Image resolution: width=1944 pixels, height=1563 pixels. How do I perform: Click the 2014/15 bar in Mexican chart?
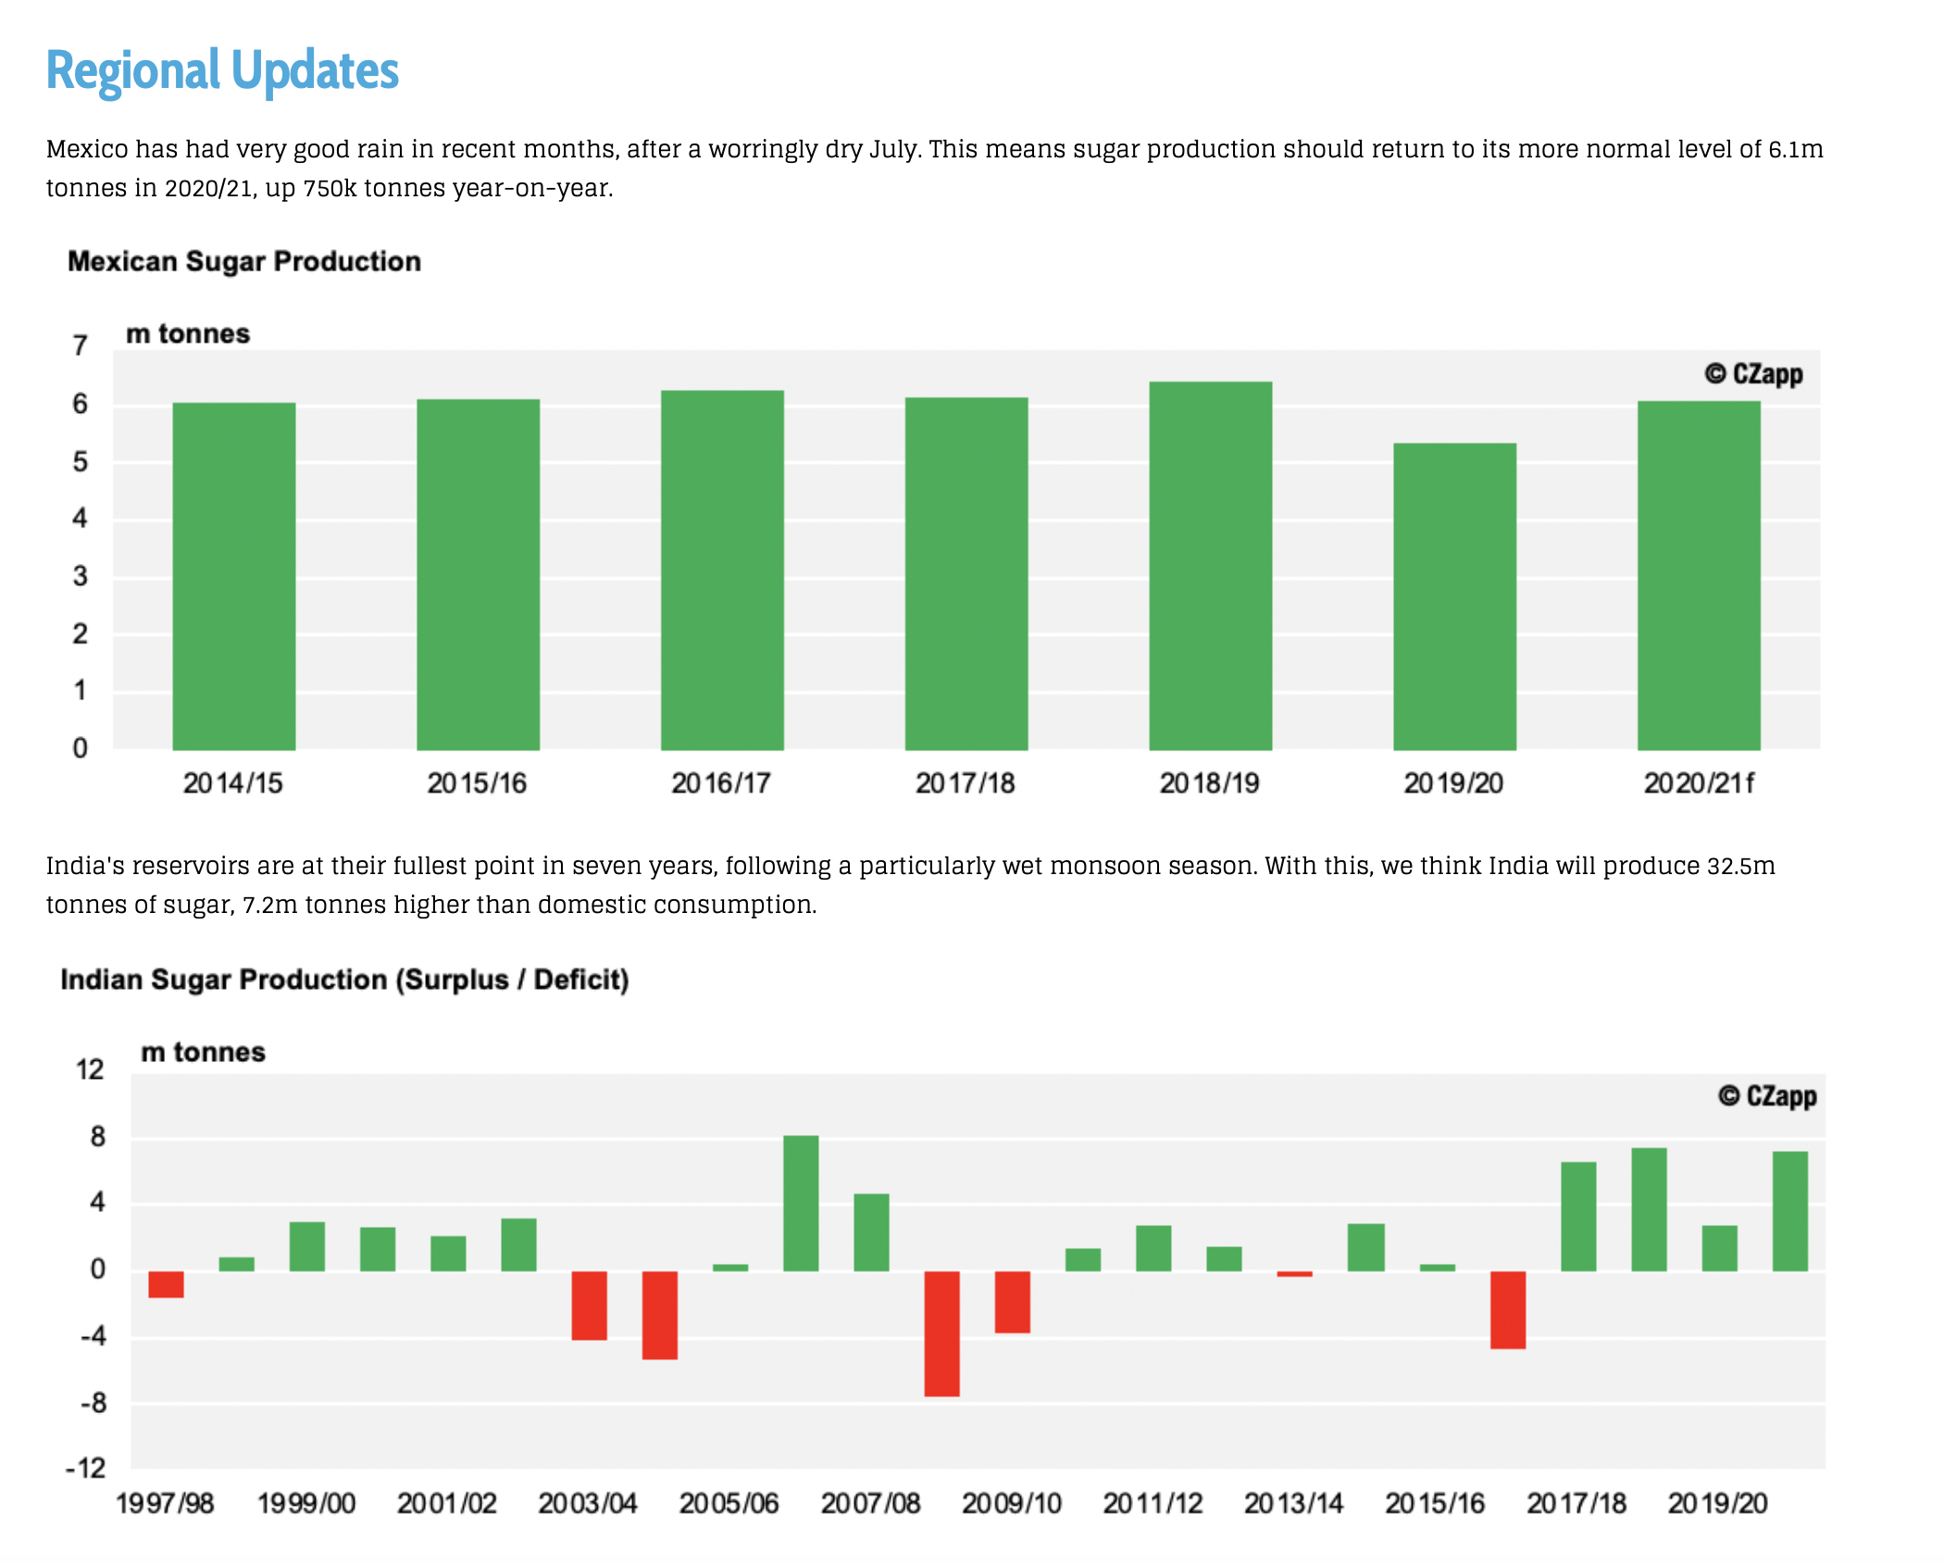point(234,576)
